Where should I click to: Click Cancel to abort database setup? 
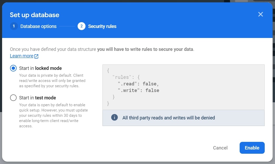(220, 148)
